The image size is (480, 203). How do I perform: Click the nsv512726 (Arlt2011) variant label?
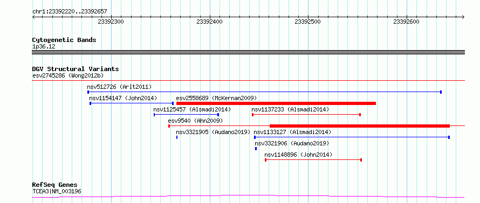click(x=119, y=87)
